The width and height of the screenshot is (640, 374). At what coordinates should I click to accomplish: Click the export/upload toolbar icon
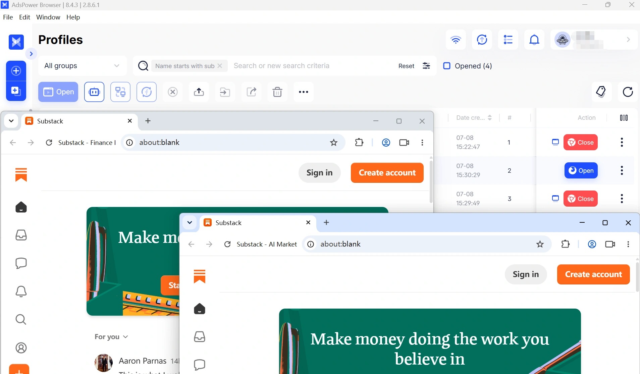click(x=199, y=92)
